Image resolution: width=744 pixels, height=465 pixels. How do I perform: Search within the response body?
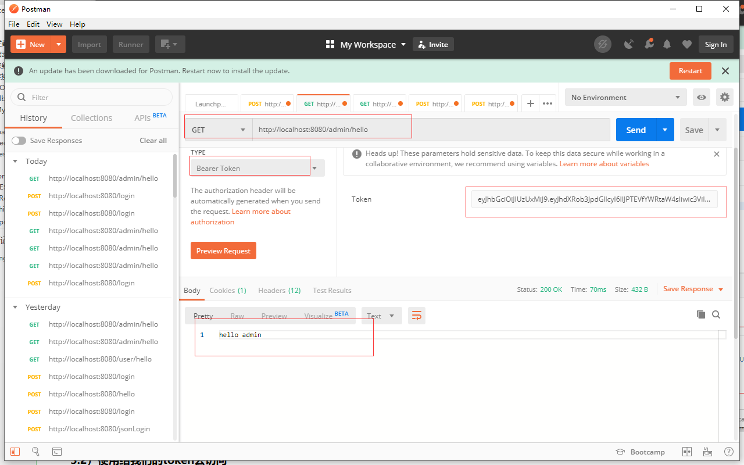pos(716,314)
